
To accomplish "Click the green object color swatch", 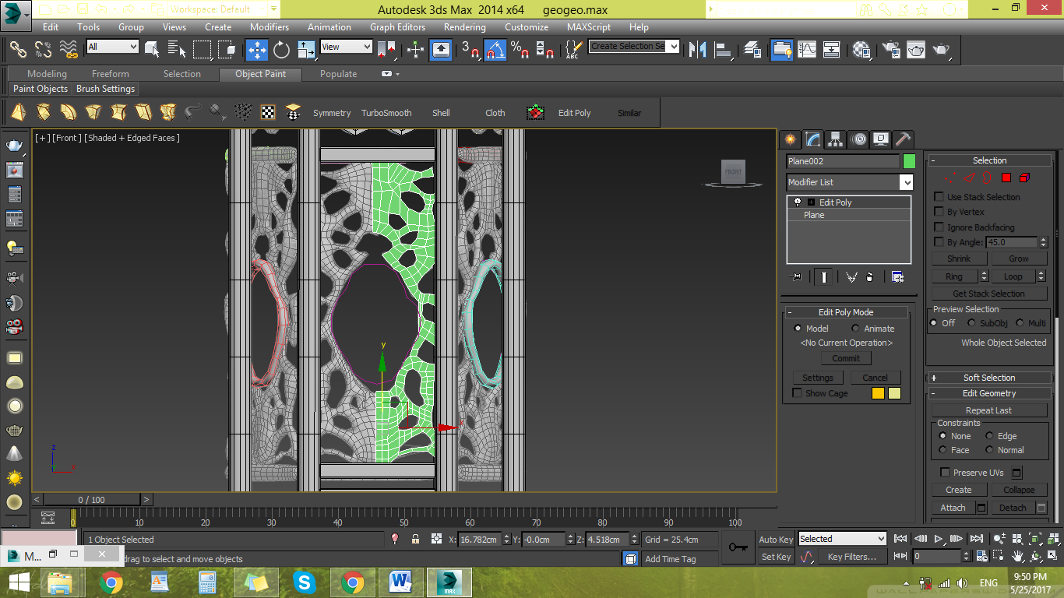I will click(x=909, y=161).
